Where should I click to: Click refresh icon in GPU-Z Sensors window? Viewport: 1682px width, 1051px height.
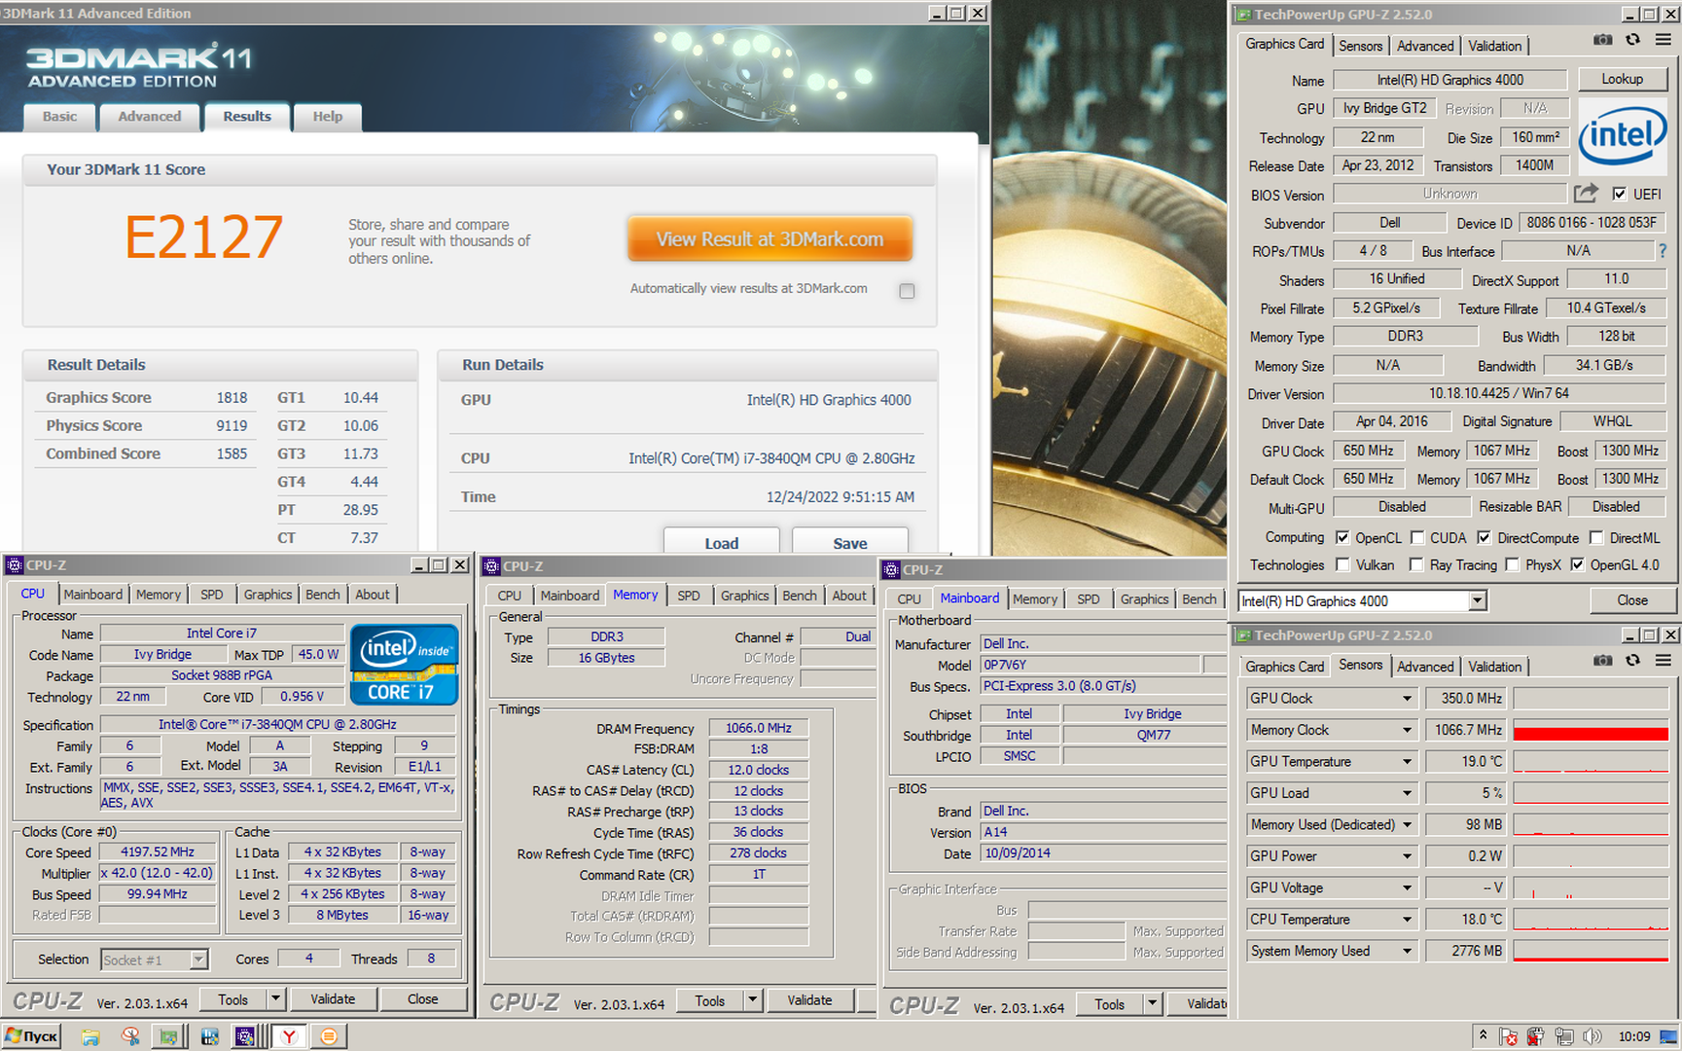tap(1632, 661)
